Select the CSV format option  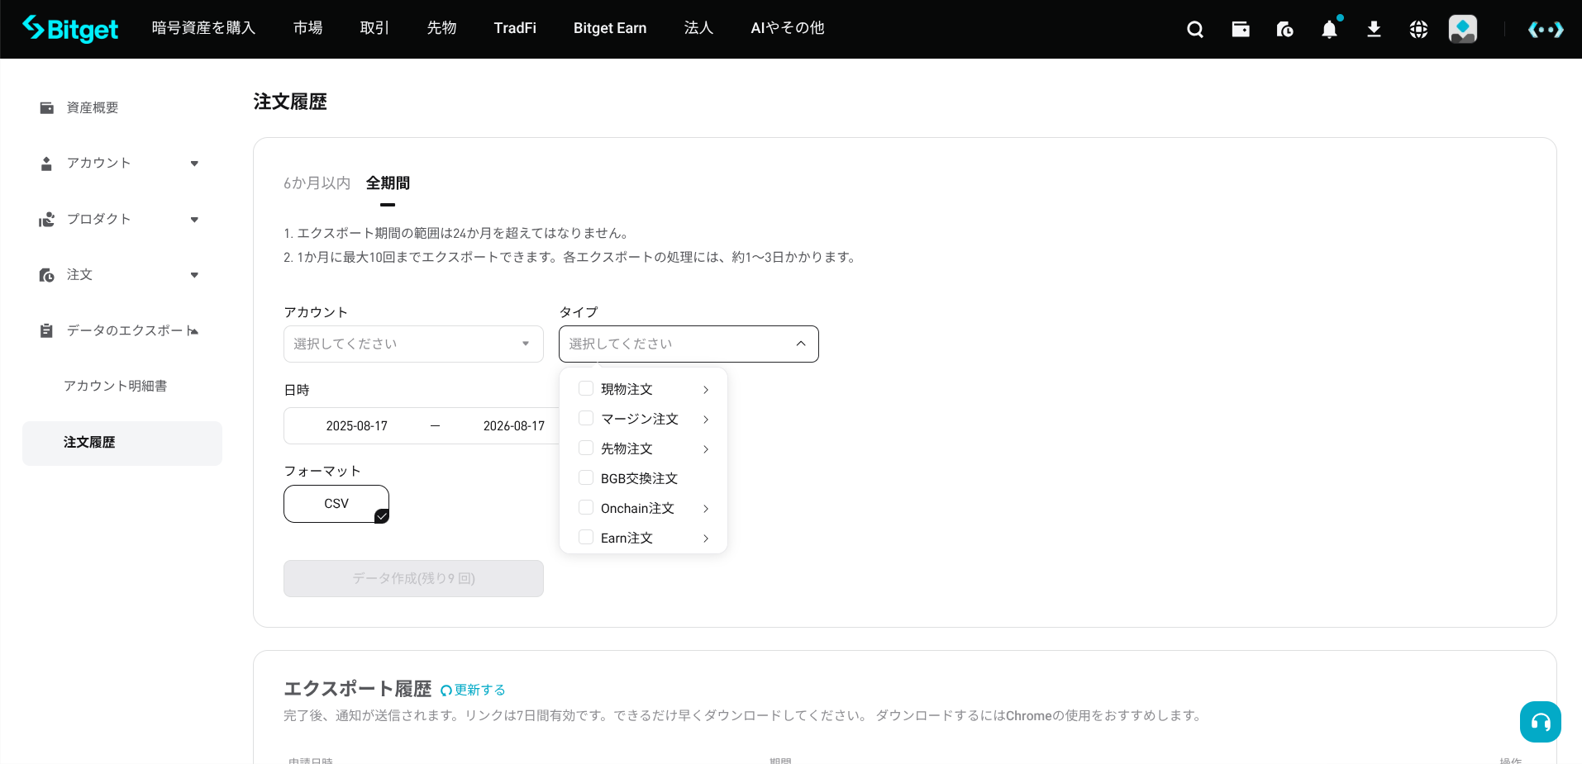pos(336,504)
